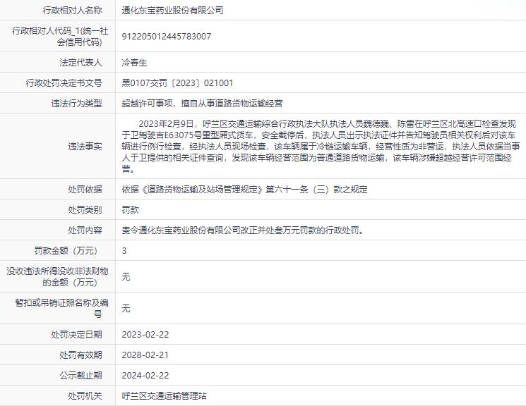Click the 暂扣或吊销证照名称及编号 label
Image resolution: width=526 pixels, height=406 pixels.
tap(61, 309)
